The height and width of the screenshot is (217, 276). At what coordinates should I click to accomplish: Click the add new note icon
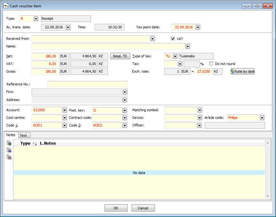coord(9,143)
